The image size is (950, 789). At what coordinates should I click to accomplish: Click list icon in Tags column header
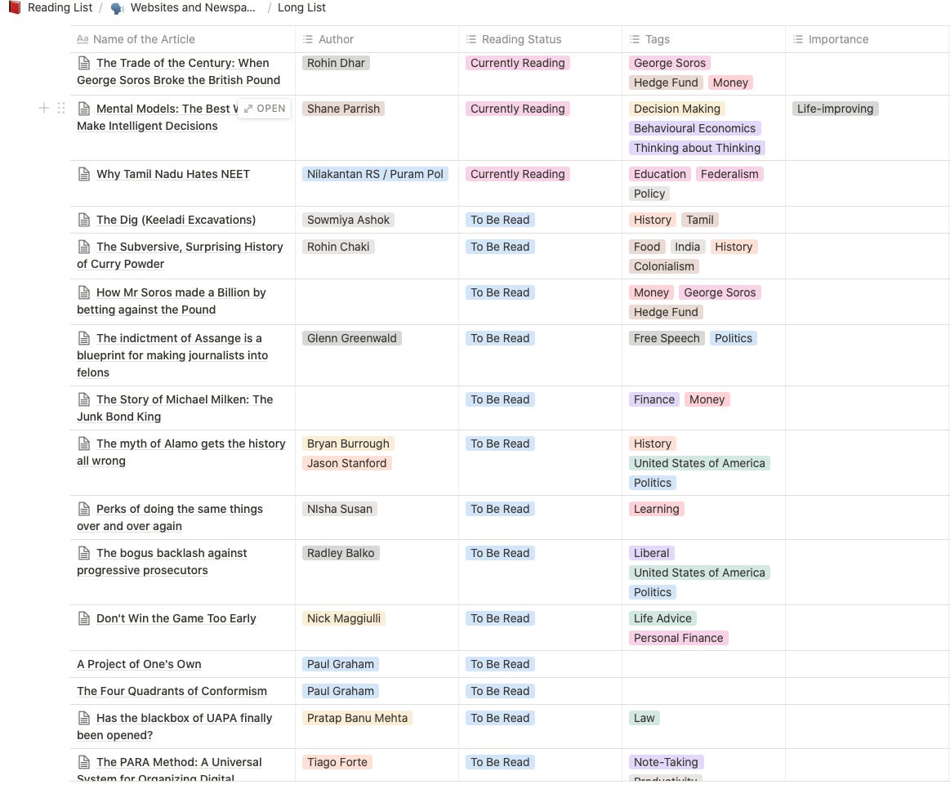coord(635,39)
